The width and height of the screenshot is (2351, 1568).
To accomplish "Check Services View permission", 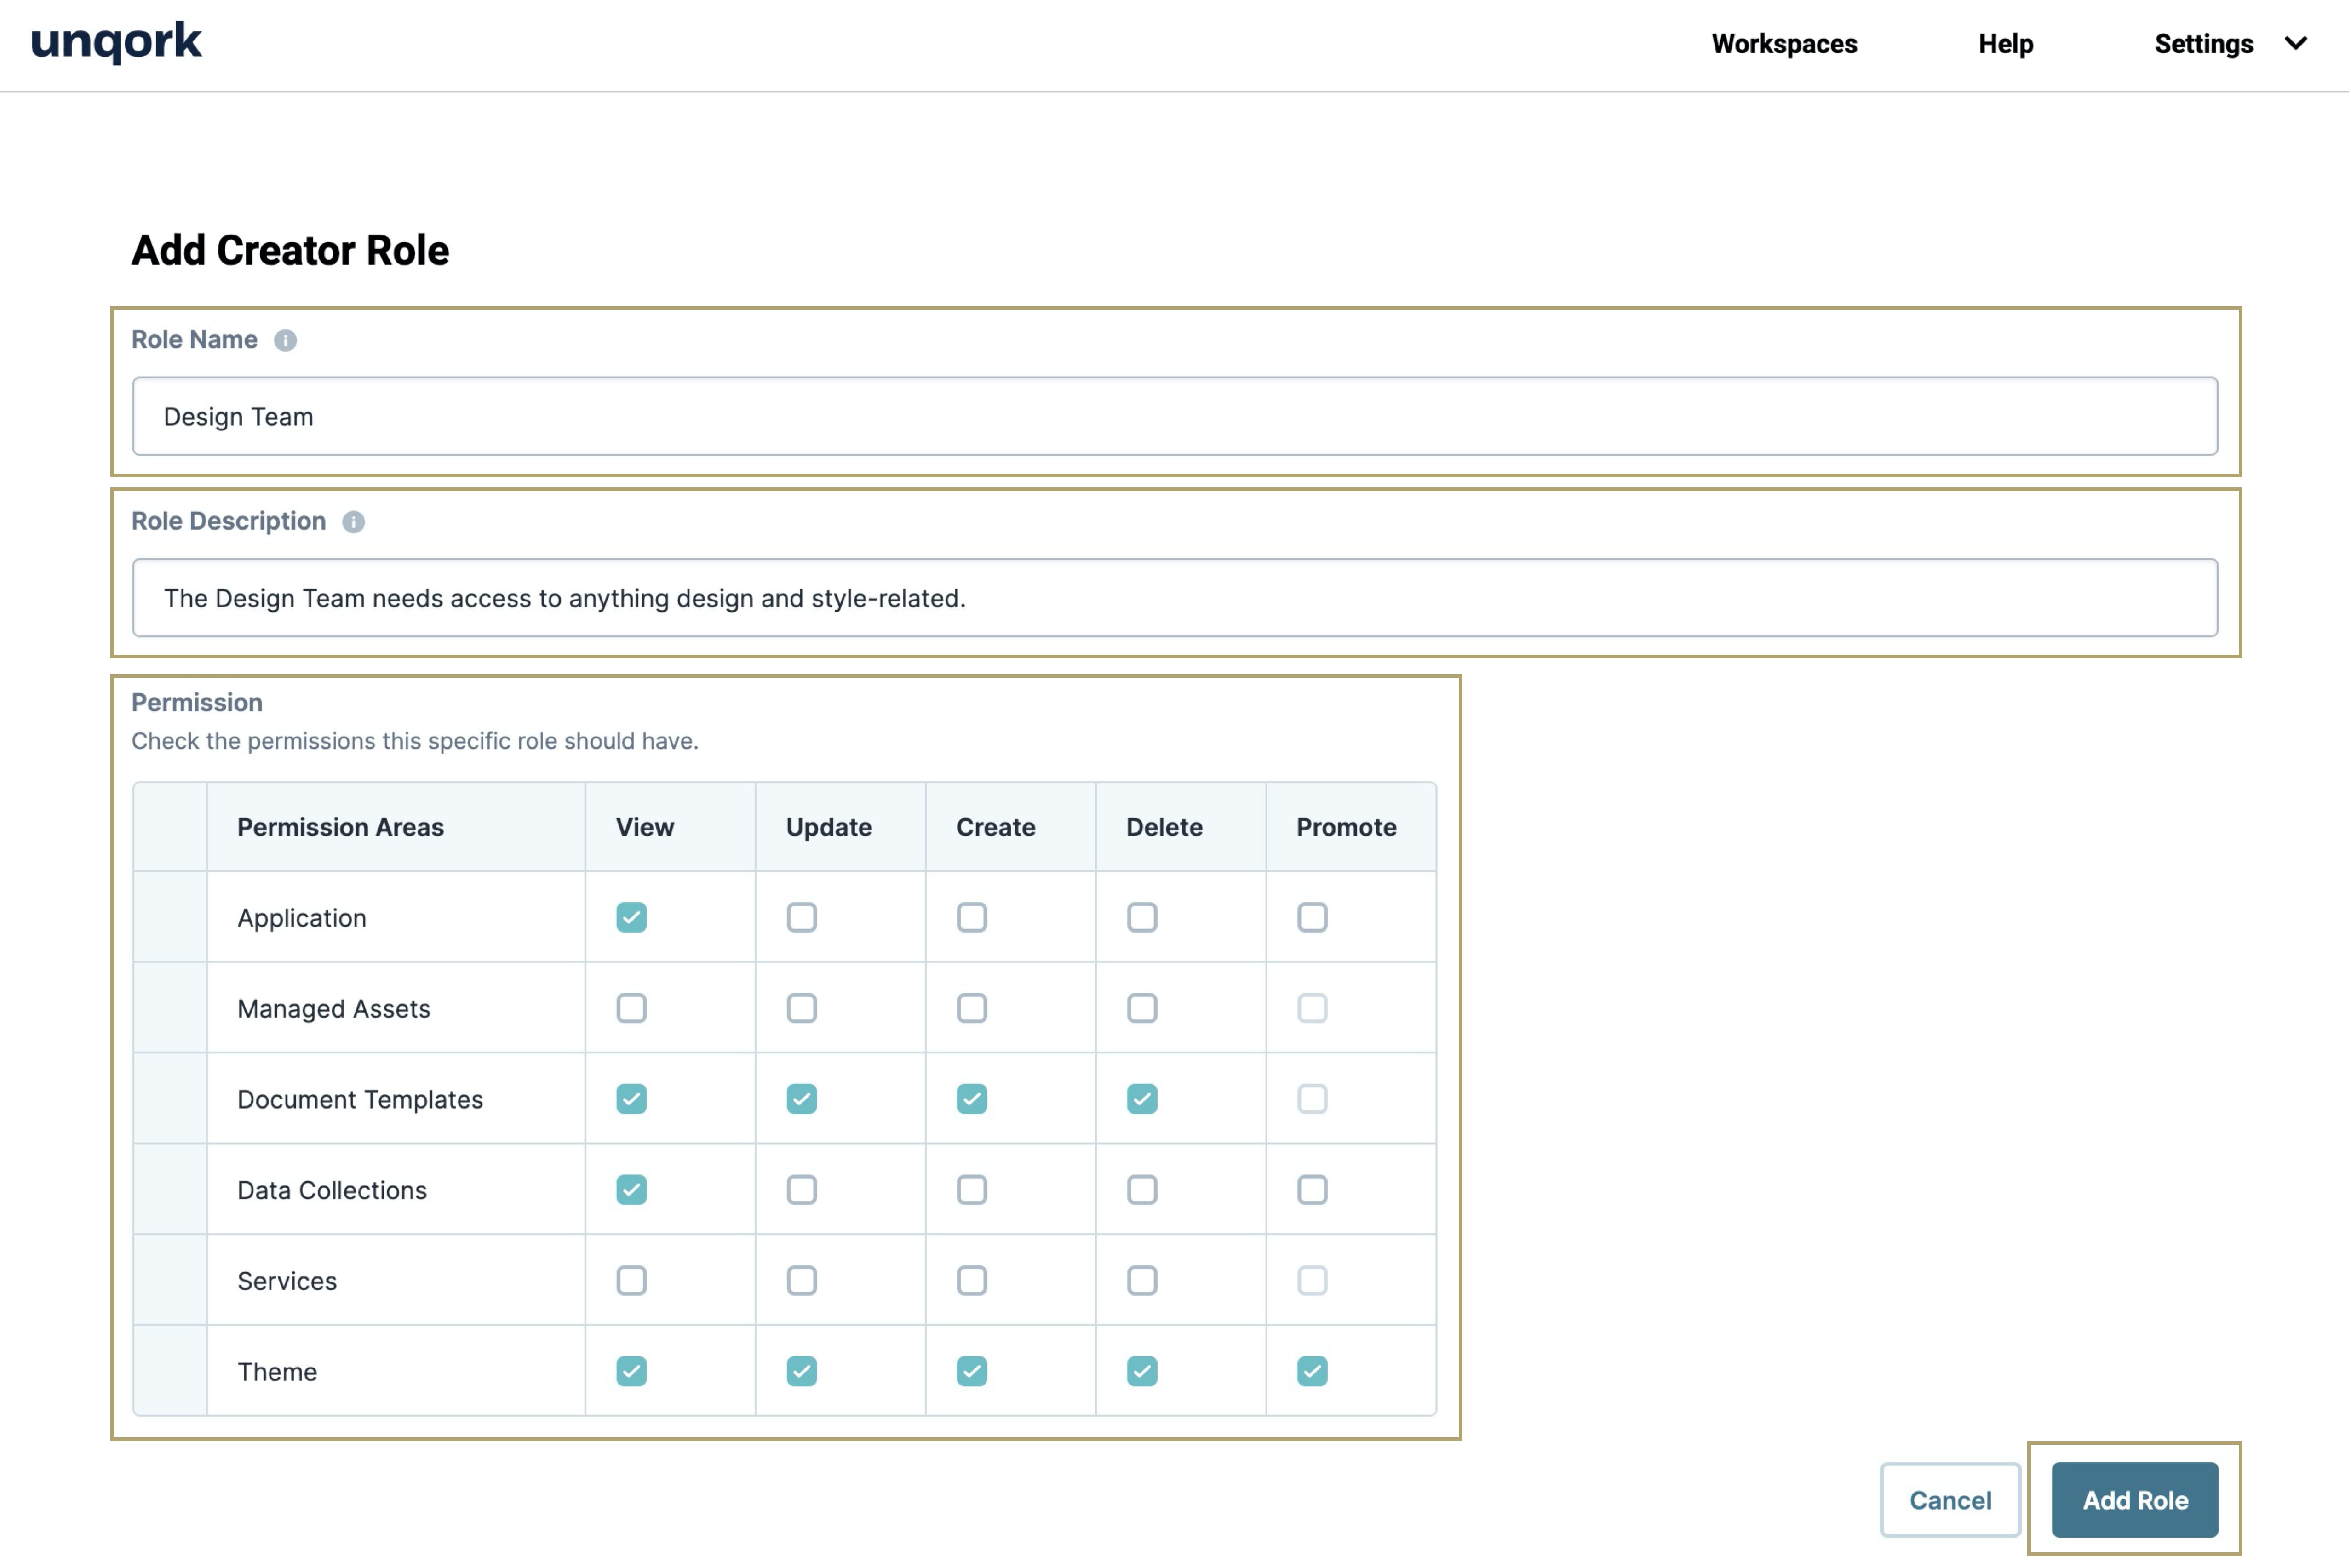I will click(632, 1281).
